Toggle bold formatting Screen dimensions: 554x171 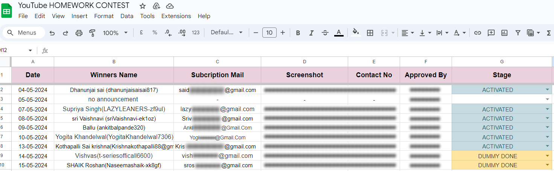point(298,33)
